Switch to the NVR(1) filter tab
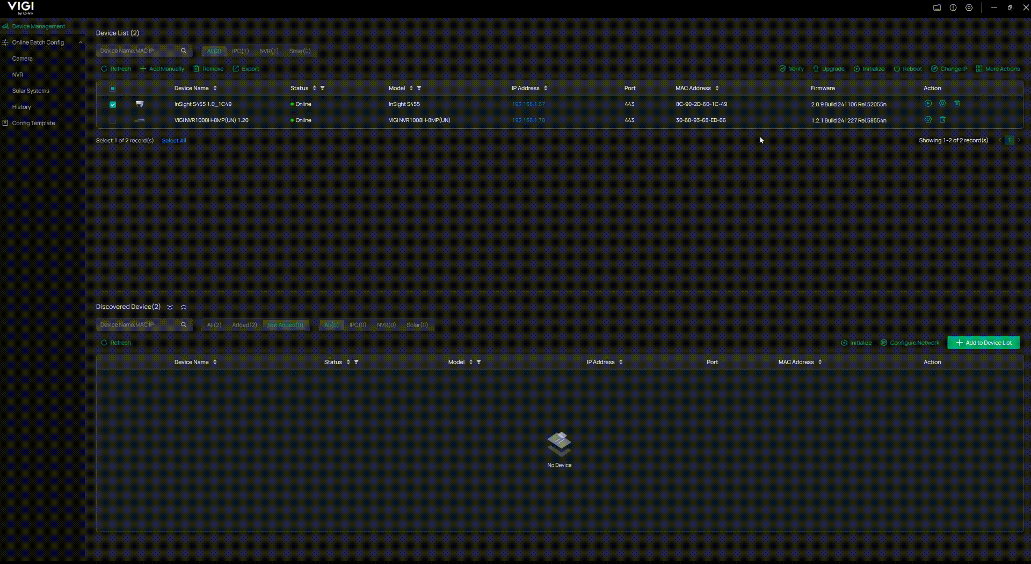Screen dimensions: 1031x564 (x=269, y=50)
